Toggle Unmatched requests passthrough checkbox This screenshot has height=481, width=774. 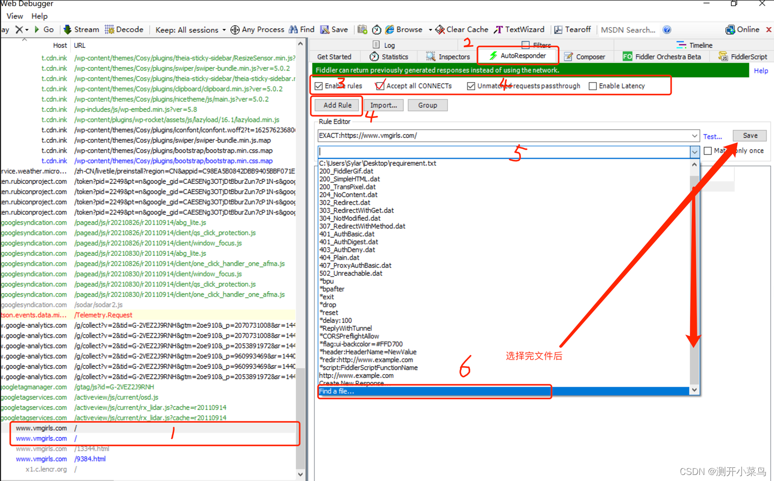471,86
